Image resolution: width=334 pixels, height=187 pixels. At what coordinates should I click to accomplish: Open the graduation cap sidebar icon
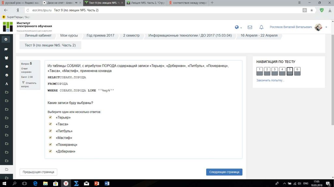(6, 49)
